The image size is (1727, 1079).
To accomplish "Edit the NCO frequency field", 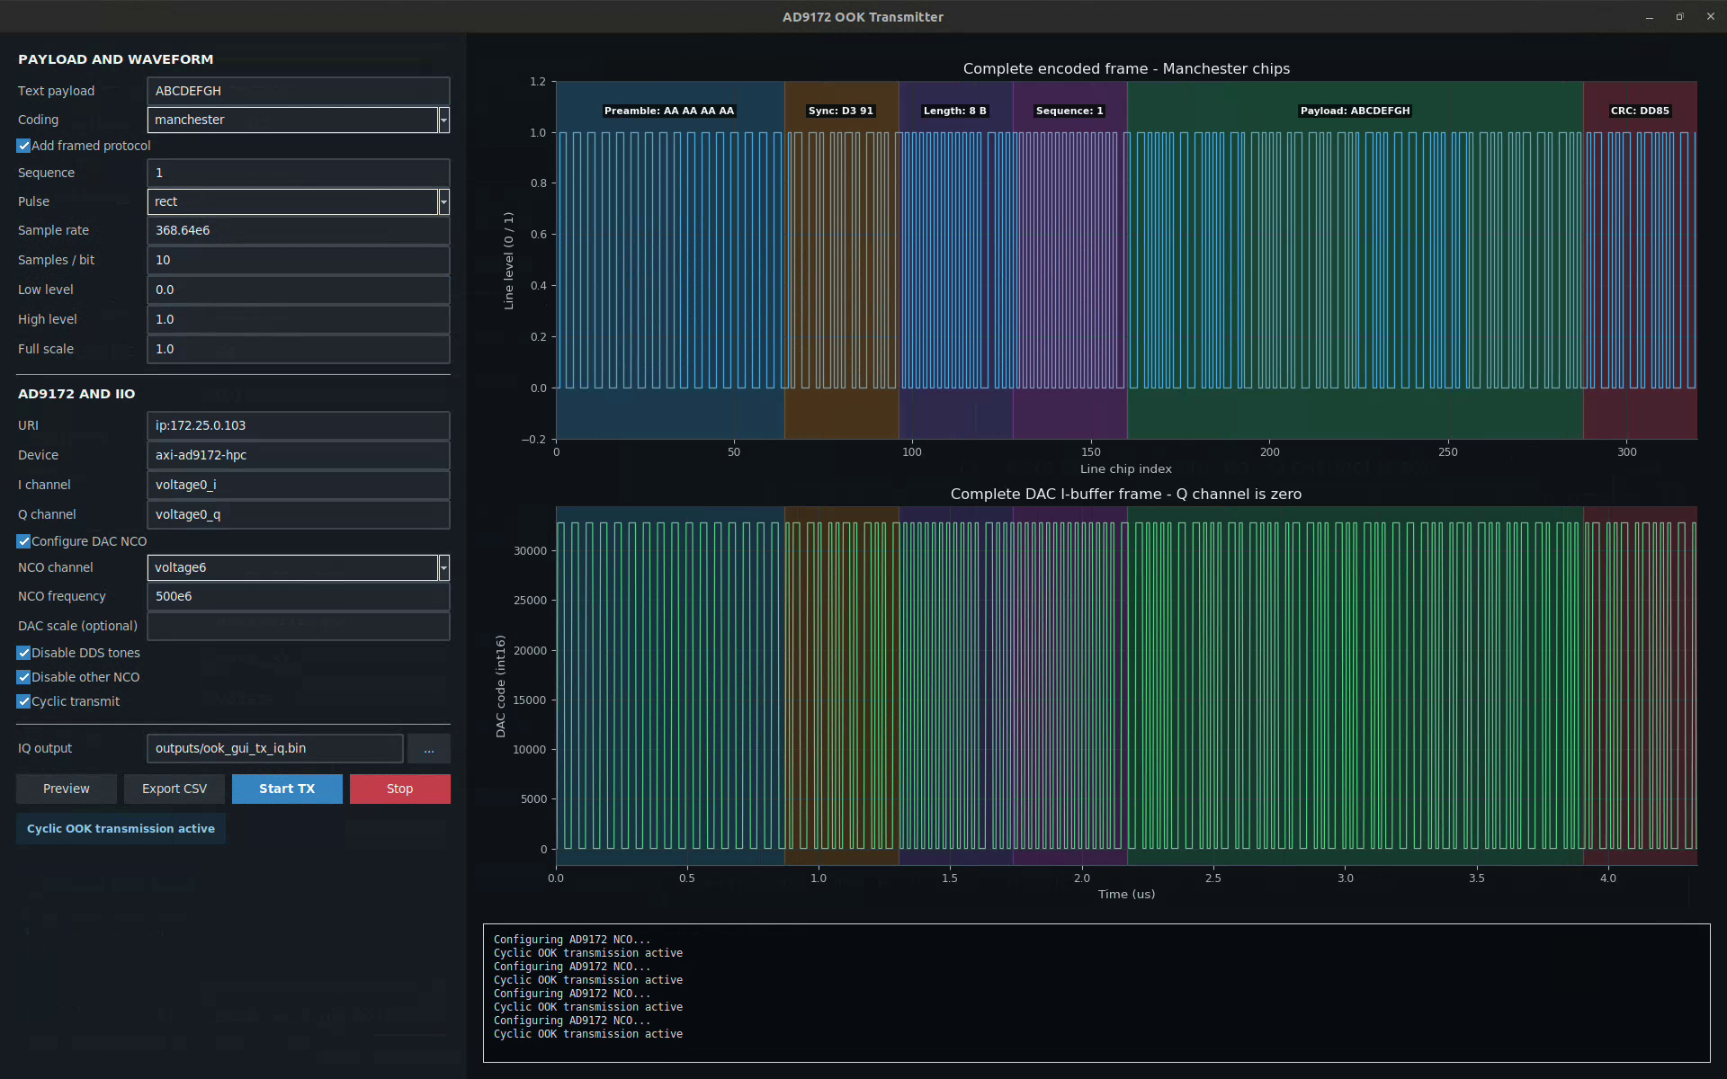I will pyautogui.click(x=299, y=596).
